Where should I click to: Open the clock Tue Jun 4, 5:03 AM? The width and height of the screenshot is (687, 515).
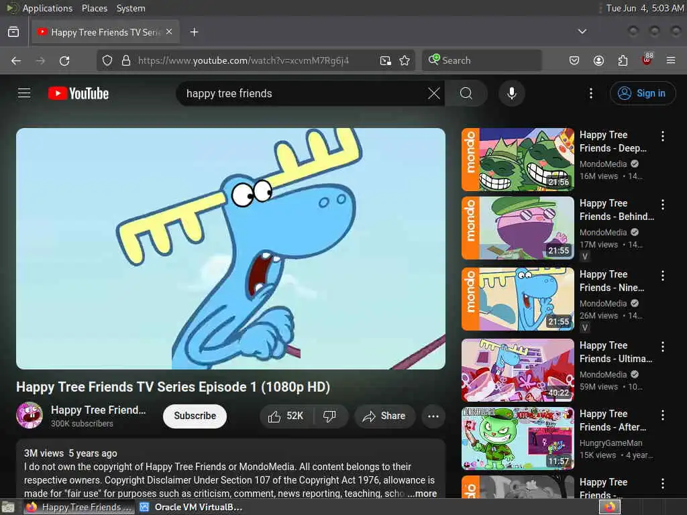coord(645,8)
